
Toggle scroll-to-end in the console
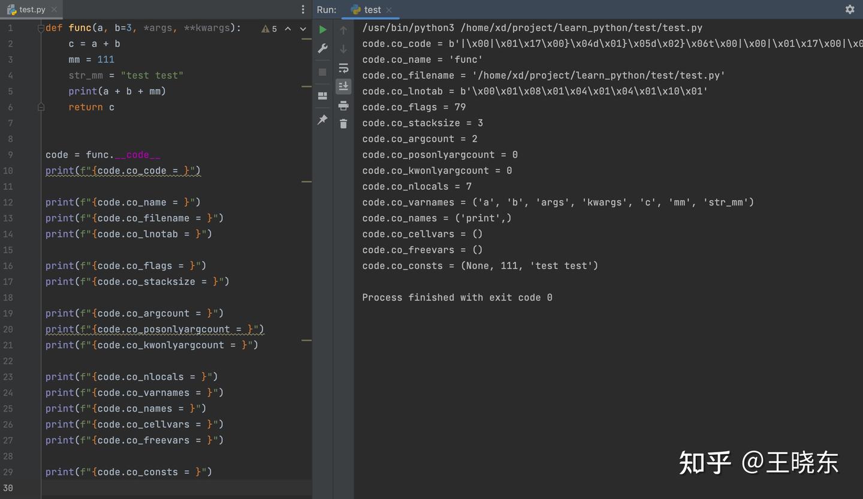(343, 86)
